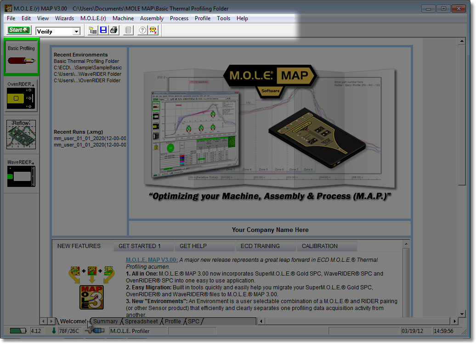Viewport: 476px width, 344px height.
Task: Switch to ECD TRAINING tab
Action: click(x=266, y=246)
